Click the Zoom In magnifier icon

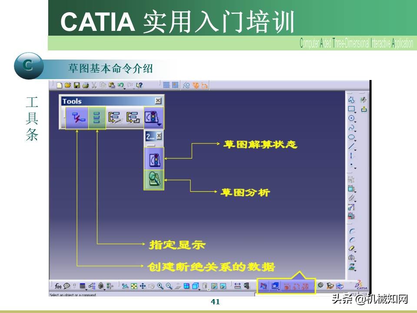tap(160, 286)
